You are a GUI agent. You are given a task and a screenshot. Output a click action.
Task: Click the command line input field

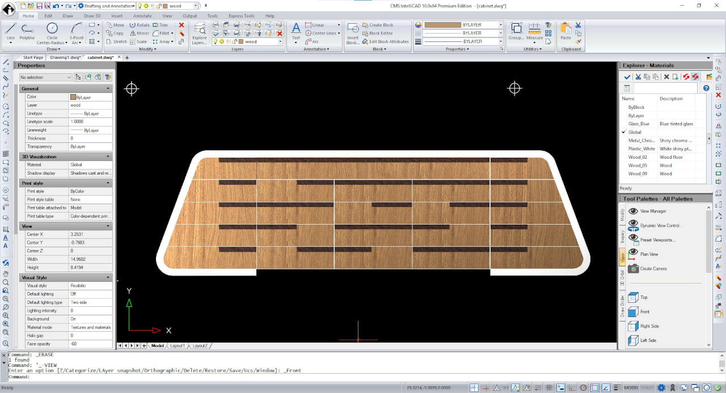[363, 377]
